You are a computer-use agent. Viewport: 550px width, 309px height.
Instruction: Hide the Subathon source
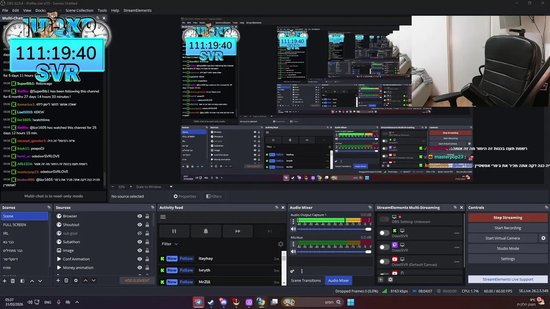tap(140, 242)
